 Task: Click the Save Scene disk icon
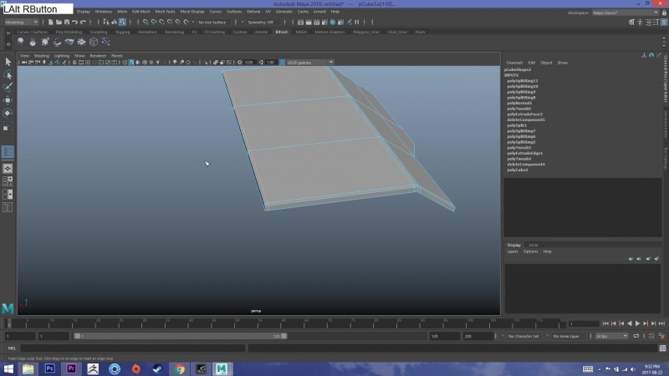[67, 23]
